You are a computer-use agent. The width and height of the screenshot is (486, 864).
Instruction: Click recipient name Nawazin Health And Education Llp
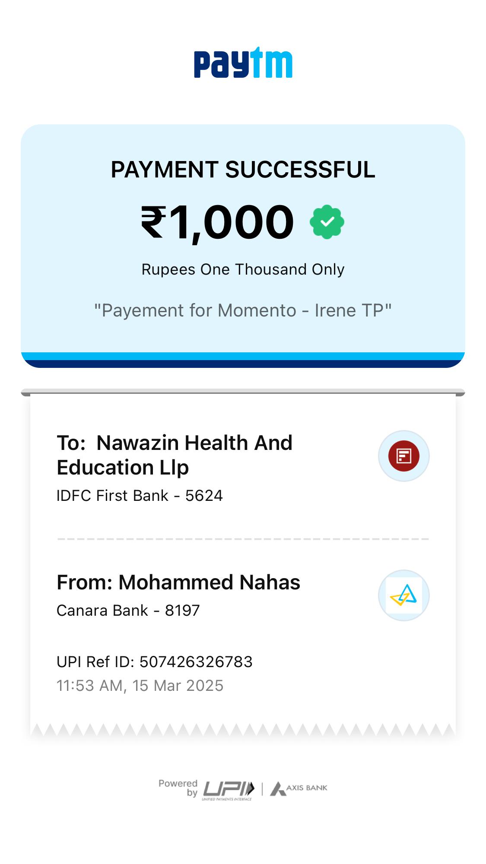[175, 455]
